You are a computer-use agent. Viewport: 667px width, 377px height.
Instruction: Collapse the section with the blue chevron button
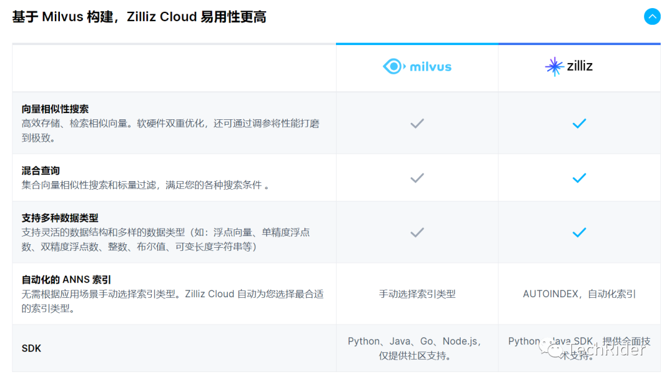click(652, 17)
